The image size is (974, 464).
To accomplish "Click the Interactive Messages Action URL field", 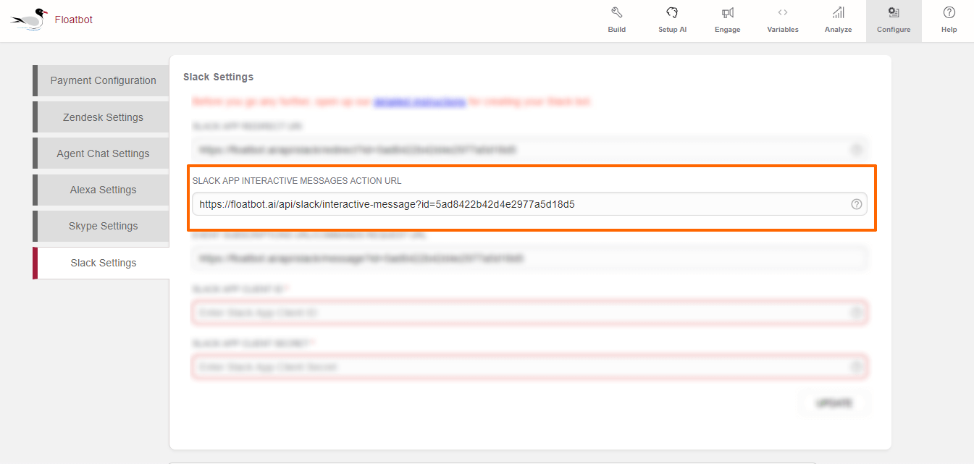I will (518, 204).
